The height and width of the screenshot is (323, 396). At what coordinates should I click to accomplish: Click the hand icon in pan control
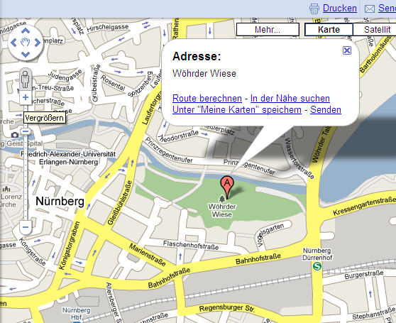pyautogui.click(x=26, y=43)
